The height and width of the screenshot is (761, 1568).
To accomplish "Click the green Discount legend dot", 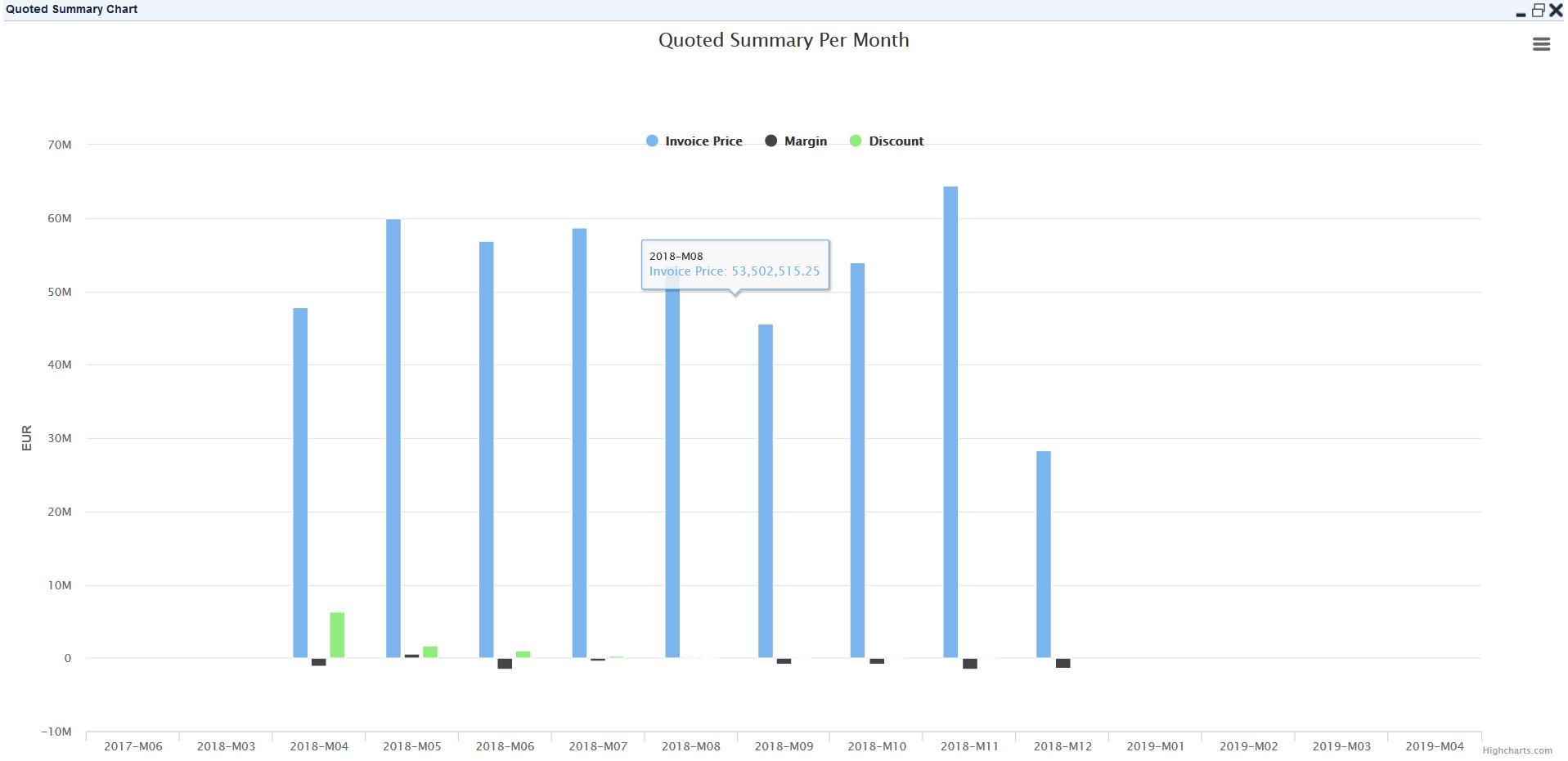I will 856,141.
